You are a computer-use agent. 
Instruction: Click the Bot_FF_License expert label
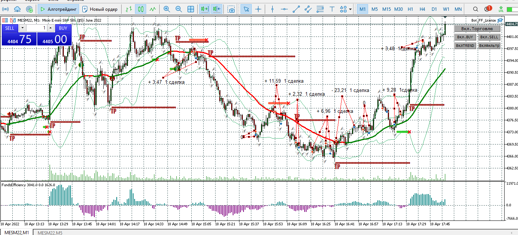484,20
